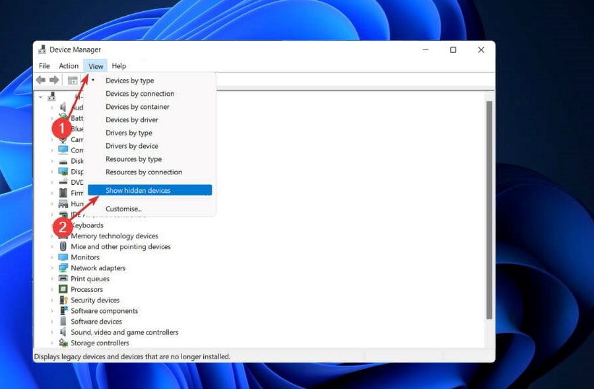594x389 pixels.
Task: Expand the Sound, video and game controllers node
Action: (52, 332)
